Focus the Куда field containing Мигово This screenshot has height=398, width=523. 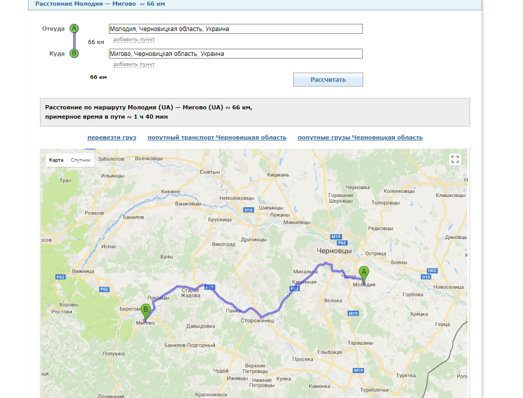tap(236, 54)
